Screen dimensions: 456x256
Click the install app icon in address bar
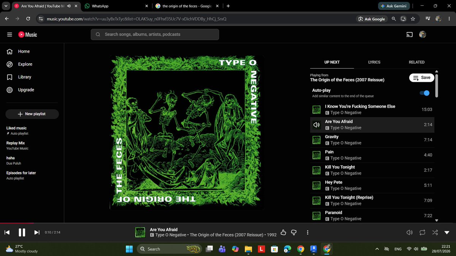pos(403,19)
